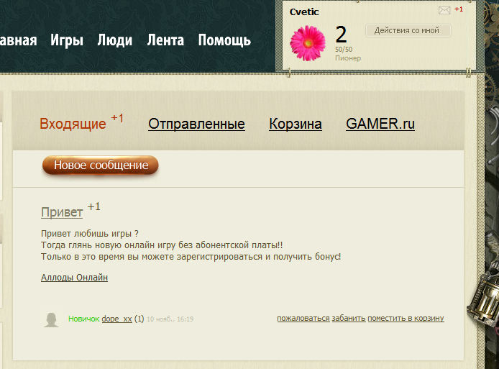The image size is (499, 369).
Task: Click the red +1 notification counter
Action: 459,9
